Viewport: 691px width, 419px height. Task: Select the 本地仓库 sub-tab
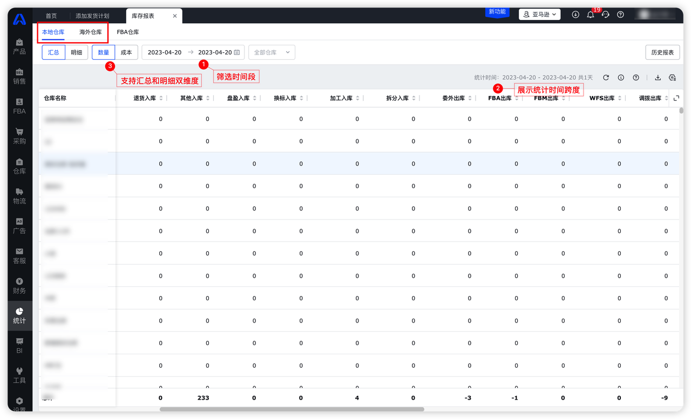click(53, 32)
